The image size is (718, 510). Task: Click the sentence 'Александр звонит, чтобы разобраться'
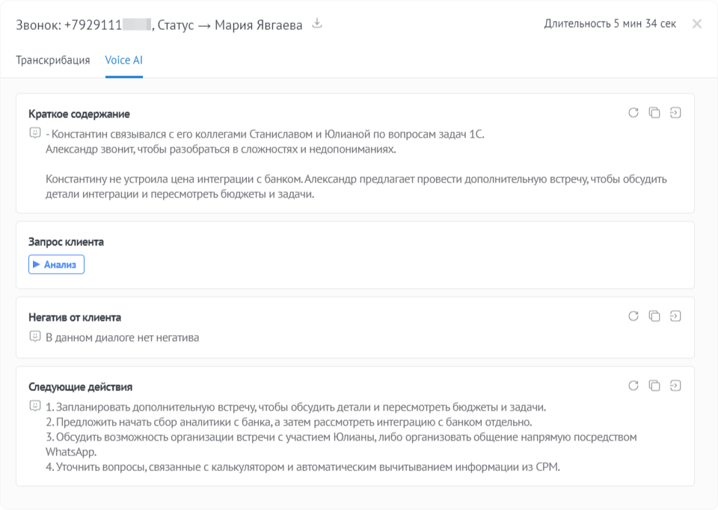221,150
